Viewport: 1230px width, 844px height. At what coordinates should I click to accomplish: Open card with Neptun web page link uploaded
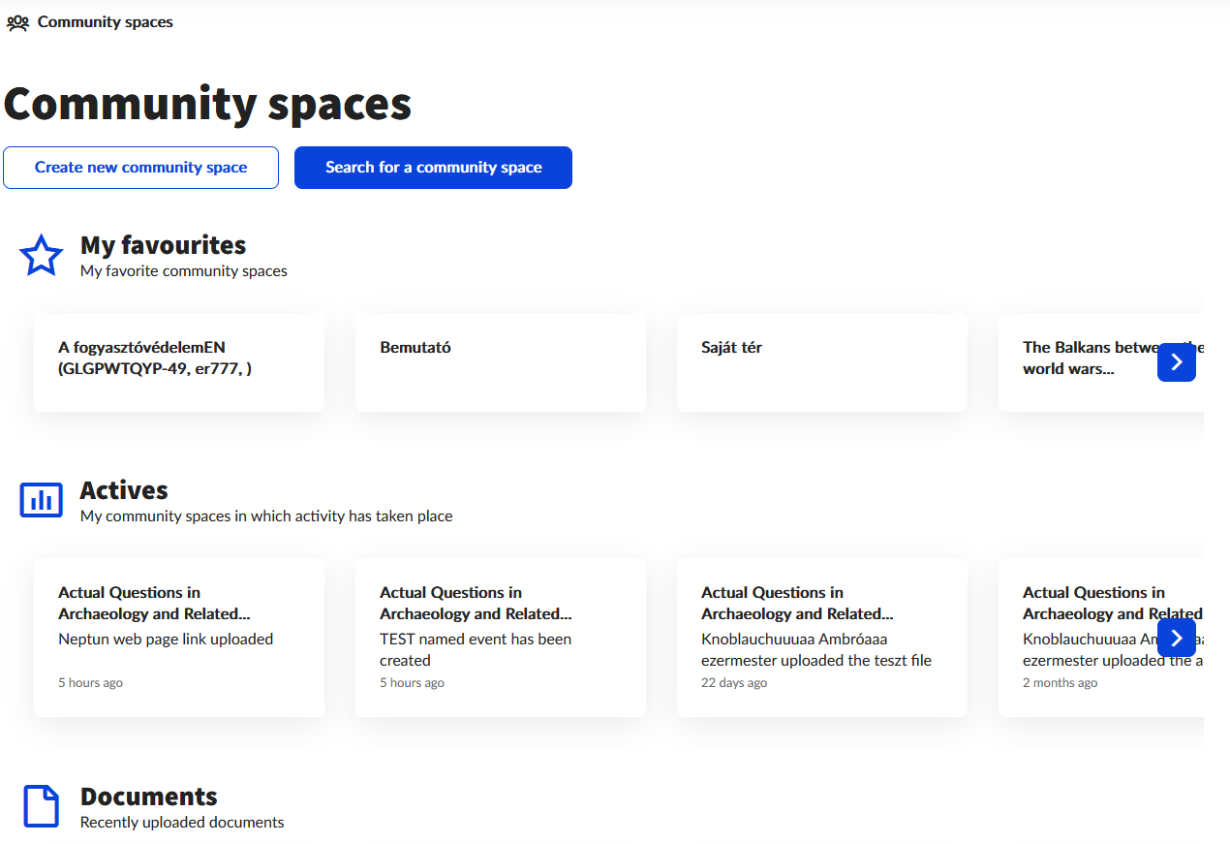coord(179,637)
